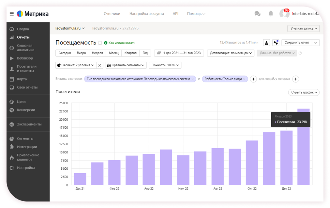Add a people condition with plus button
The width and height of the screenshot is (330, 208).
pyautogui.click(x=296, y=79)
